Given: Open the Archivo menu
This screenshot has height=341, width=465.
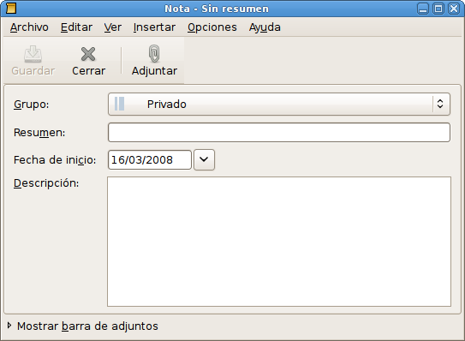Looking at the screenshot, I should click(x=29, y=27).
